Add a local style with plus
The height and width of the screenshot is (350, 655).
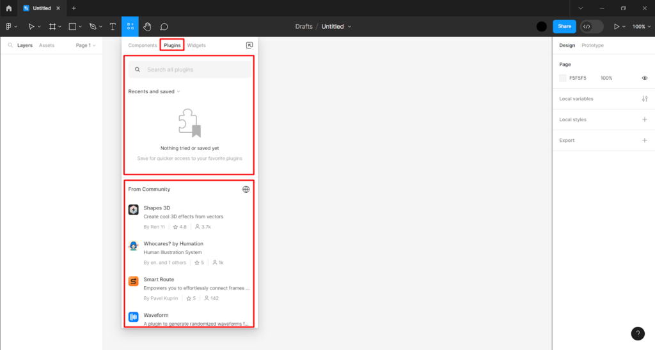pos(645,119)
